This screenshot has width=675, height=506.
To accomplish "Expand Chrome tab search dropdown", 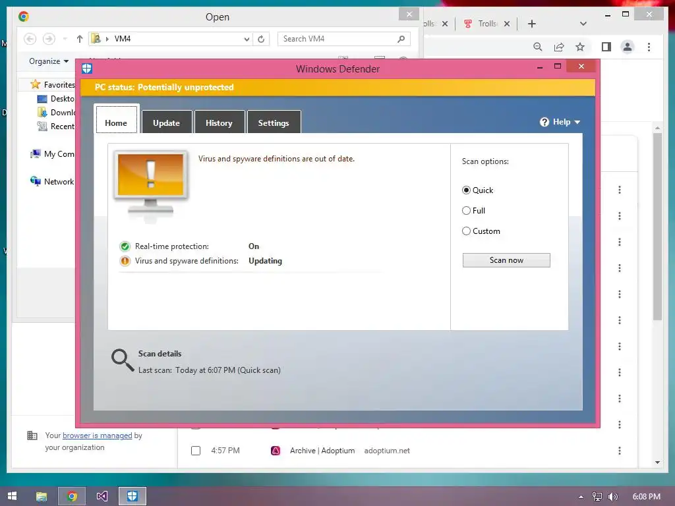I will 583,24.
